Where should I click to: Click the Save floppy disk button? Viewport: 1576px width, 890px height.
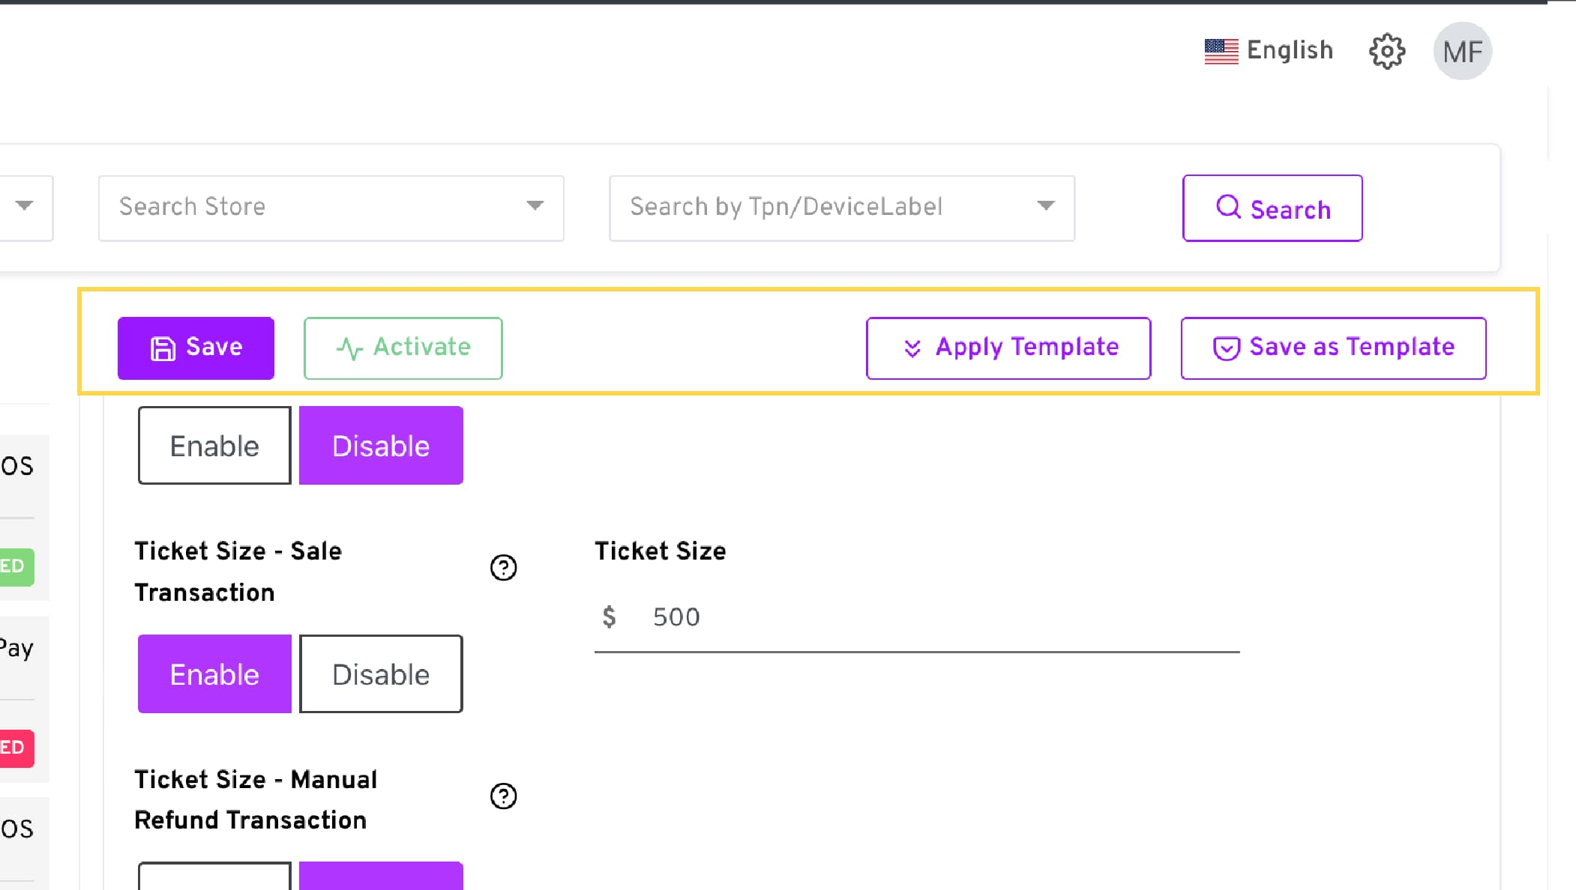pos(196,348)
